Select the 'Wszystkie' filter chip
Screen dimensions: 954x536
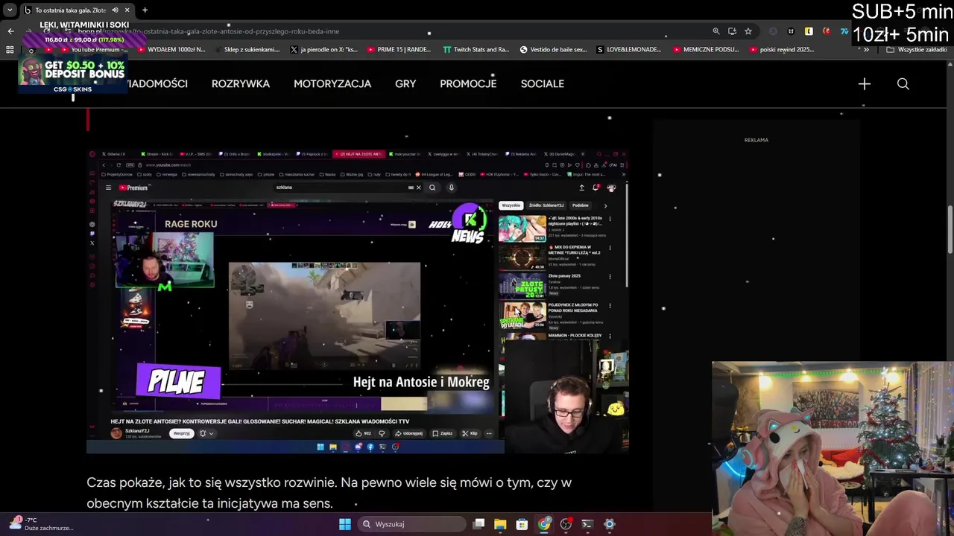511,205
